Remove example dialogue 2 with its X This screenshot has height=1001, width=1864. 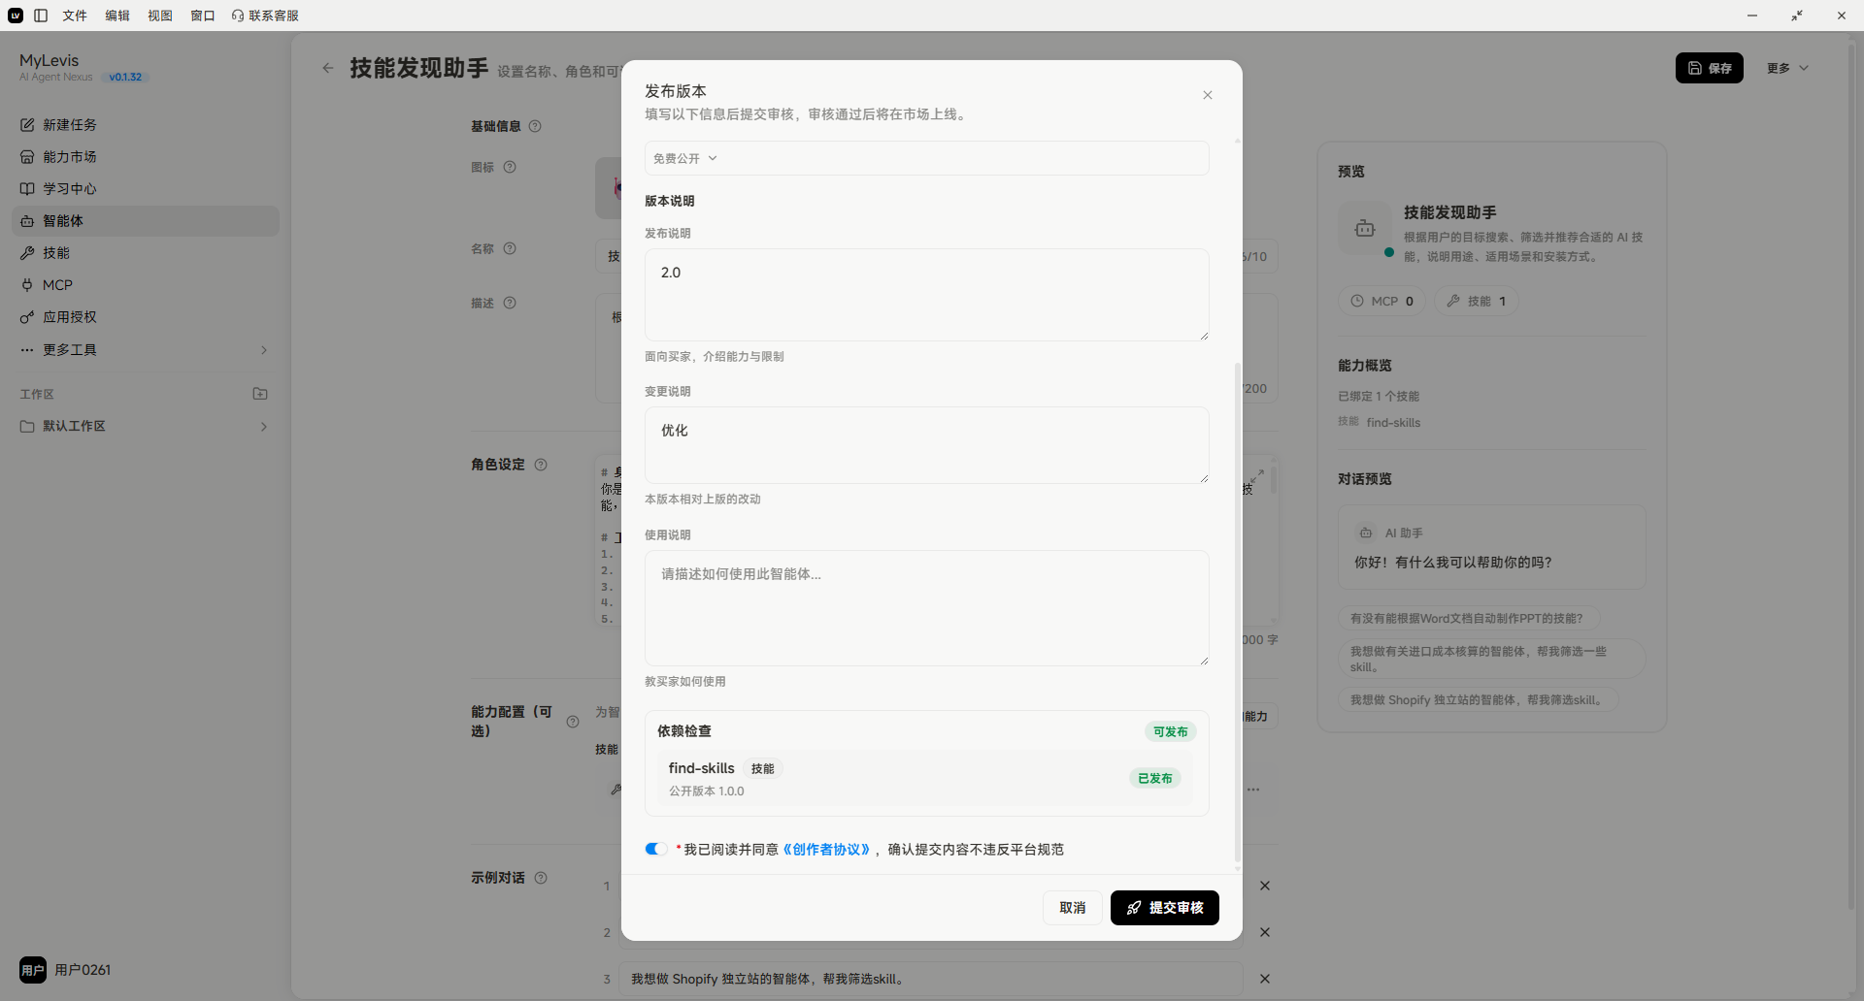(1265, 932)
